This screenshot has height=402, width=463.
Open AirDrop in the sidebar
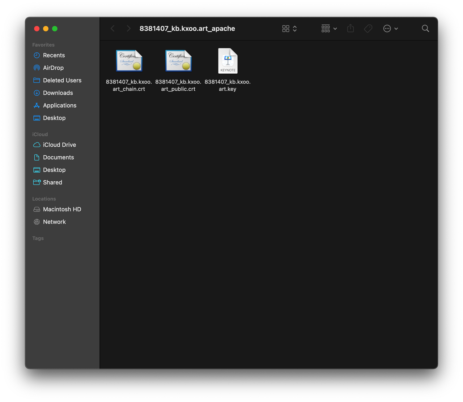click(x=53, y=68)
